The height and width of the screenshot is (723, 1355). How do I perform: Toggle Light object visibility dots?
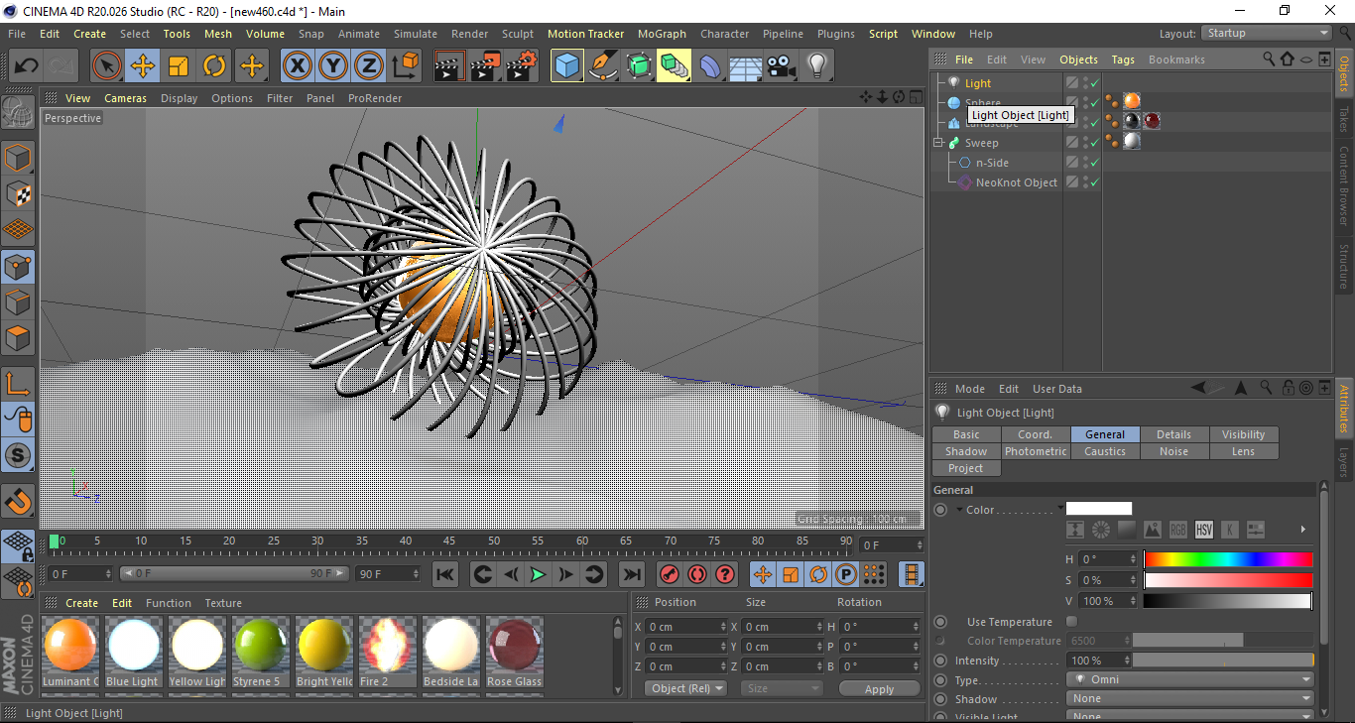1085,83
